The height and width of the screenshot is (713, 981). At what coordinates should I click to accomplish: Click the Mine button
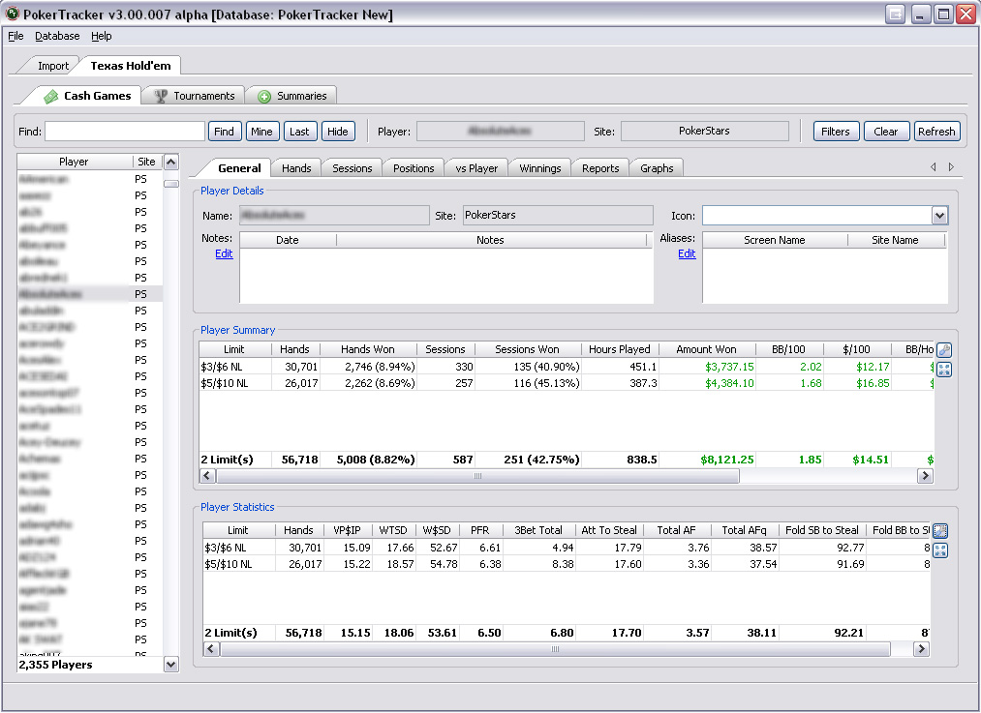point(261,132)
